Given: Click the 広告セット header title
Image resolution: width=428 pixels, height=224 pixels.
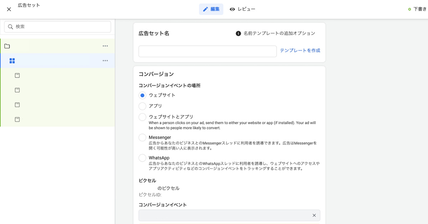Looking at the screenshot, I should 29,5.
